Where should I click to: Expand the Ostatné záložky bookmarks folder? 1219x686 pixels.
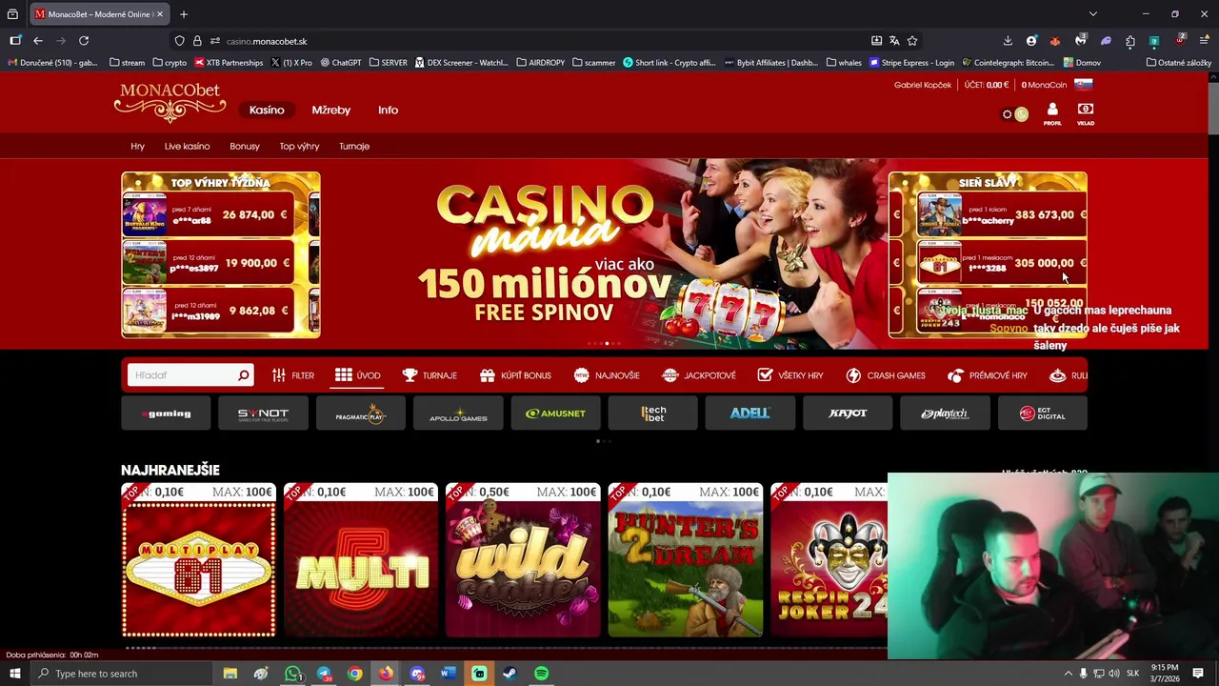1179,63
